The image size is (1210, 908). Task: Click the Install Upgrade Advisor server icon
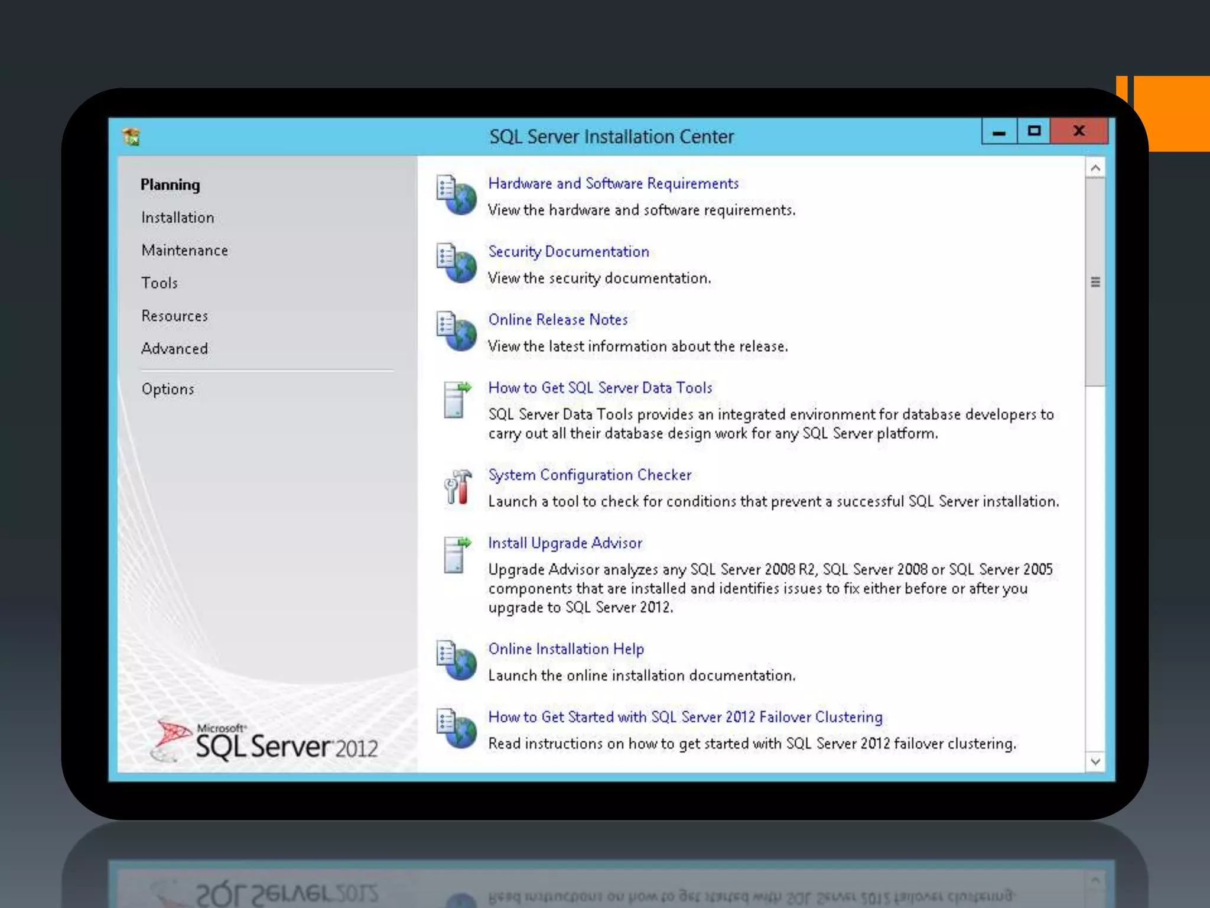(x=456, y=555)
